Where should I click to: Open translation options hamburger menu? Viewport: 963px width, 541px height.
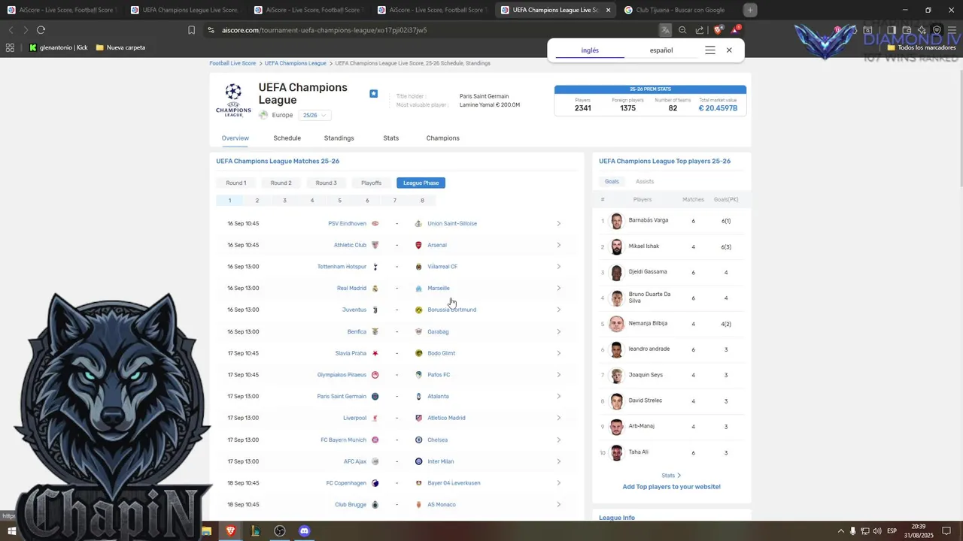click(709, 50)
